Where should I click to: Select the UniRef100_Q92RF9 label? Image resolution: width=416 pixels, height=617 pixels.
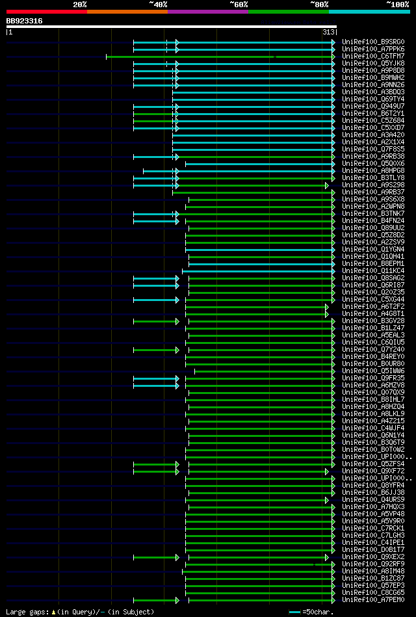coord(374,565)
